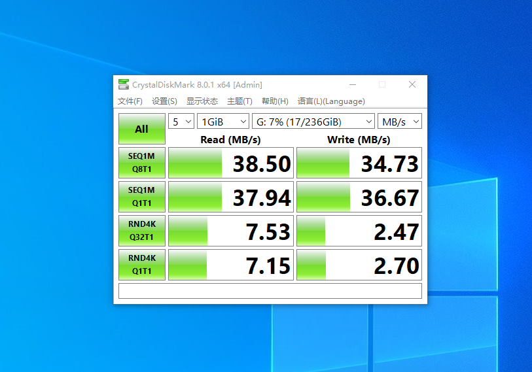Click the 37.94 SEQ1M Q1T1 read result
The height and width of the screenshot is (372, 532).
click(231, 197)
